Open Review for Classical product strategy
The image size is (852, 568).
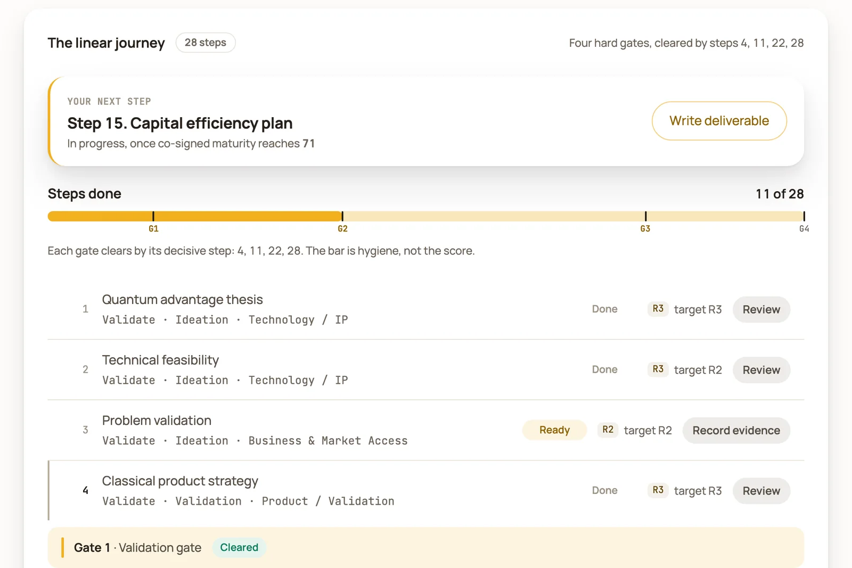coord(761,491)
